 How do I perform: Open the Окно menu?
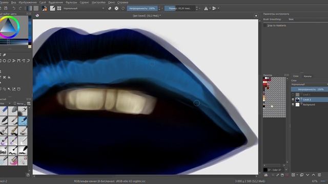coord(111,3)
